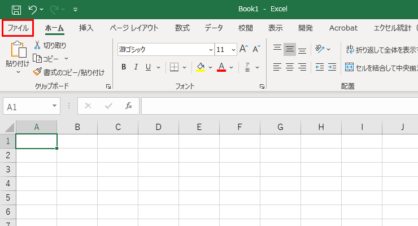
Task: Click the phonetic guide (ふりがな) icon
Action: (x=247, y=67)
